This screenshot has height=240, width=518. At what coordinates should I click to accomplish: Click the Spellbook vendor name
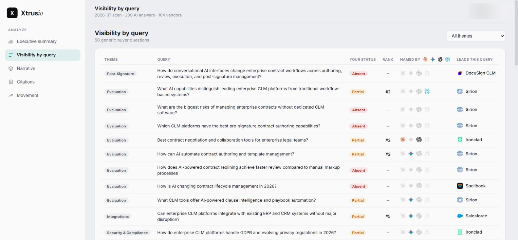pos(476,186)
